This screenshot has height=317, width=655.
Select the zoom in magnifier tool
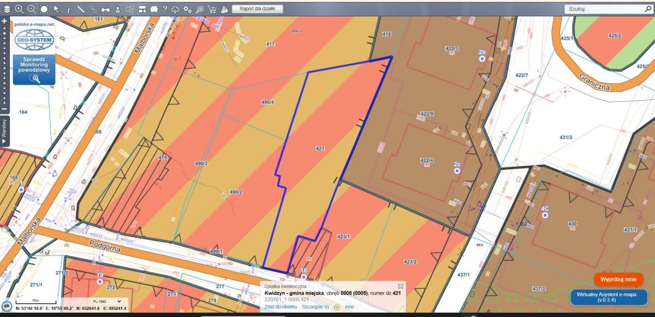click(19, 9)
